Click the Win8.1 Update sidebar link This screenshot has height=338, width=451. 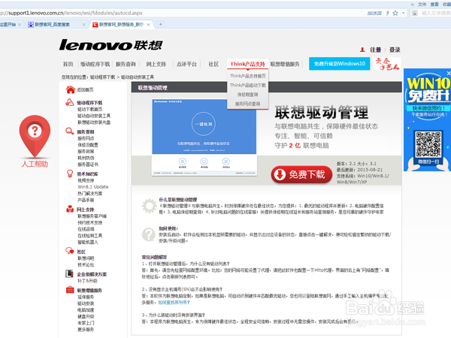(x=93, y=187)
